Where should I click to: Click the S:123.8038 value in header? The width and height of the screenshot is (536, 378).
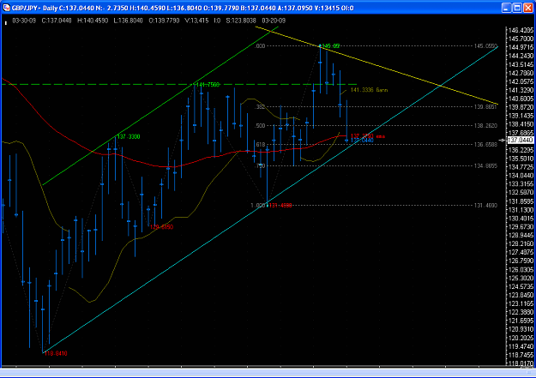(241, 21)
